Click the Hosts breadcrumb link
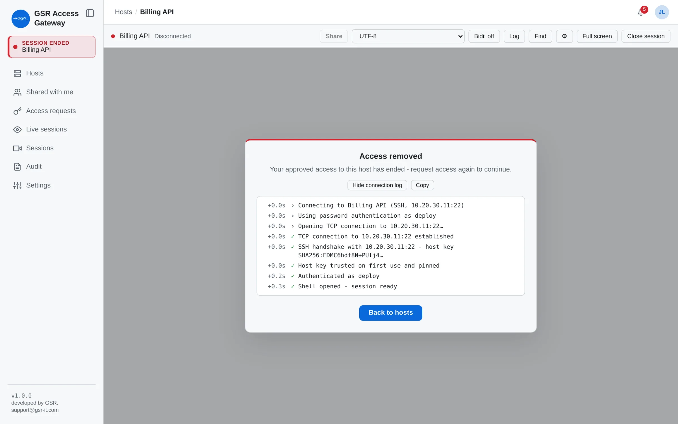 (x=123, y=12)
